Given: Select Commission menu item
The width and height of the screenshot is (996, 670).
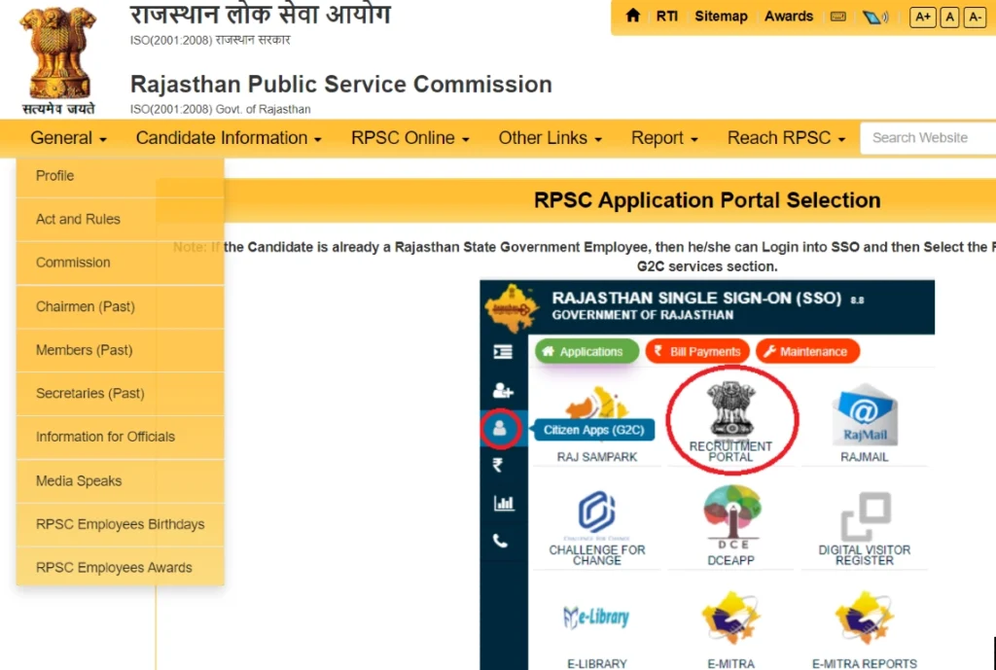Looking at the screenshot, I should [120, 263].
